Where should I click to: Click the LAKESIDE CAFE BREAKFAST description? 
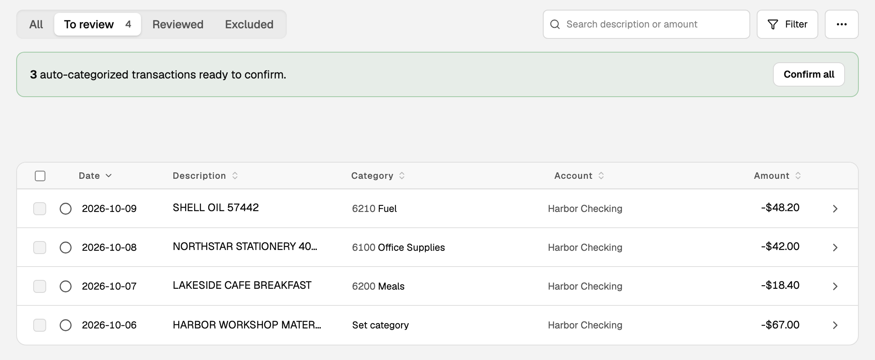[242, 285]
